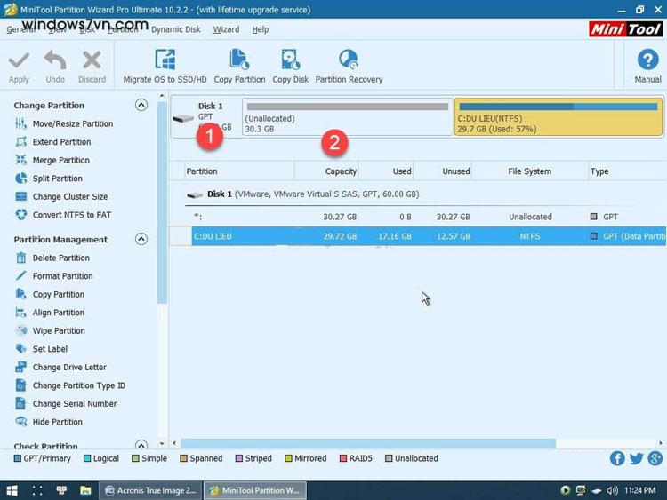
Task: Open the Wizard menu
Action: 226,29
